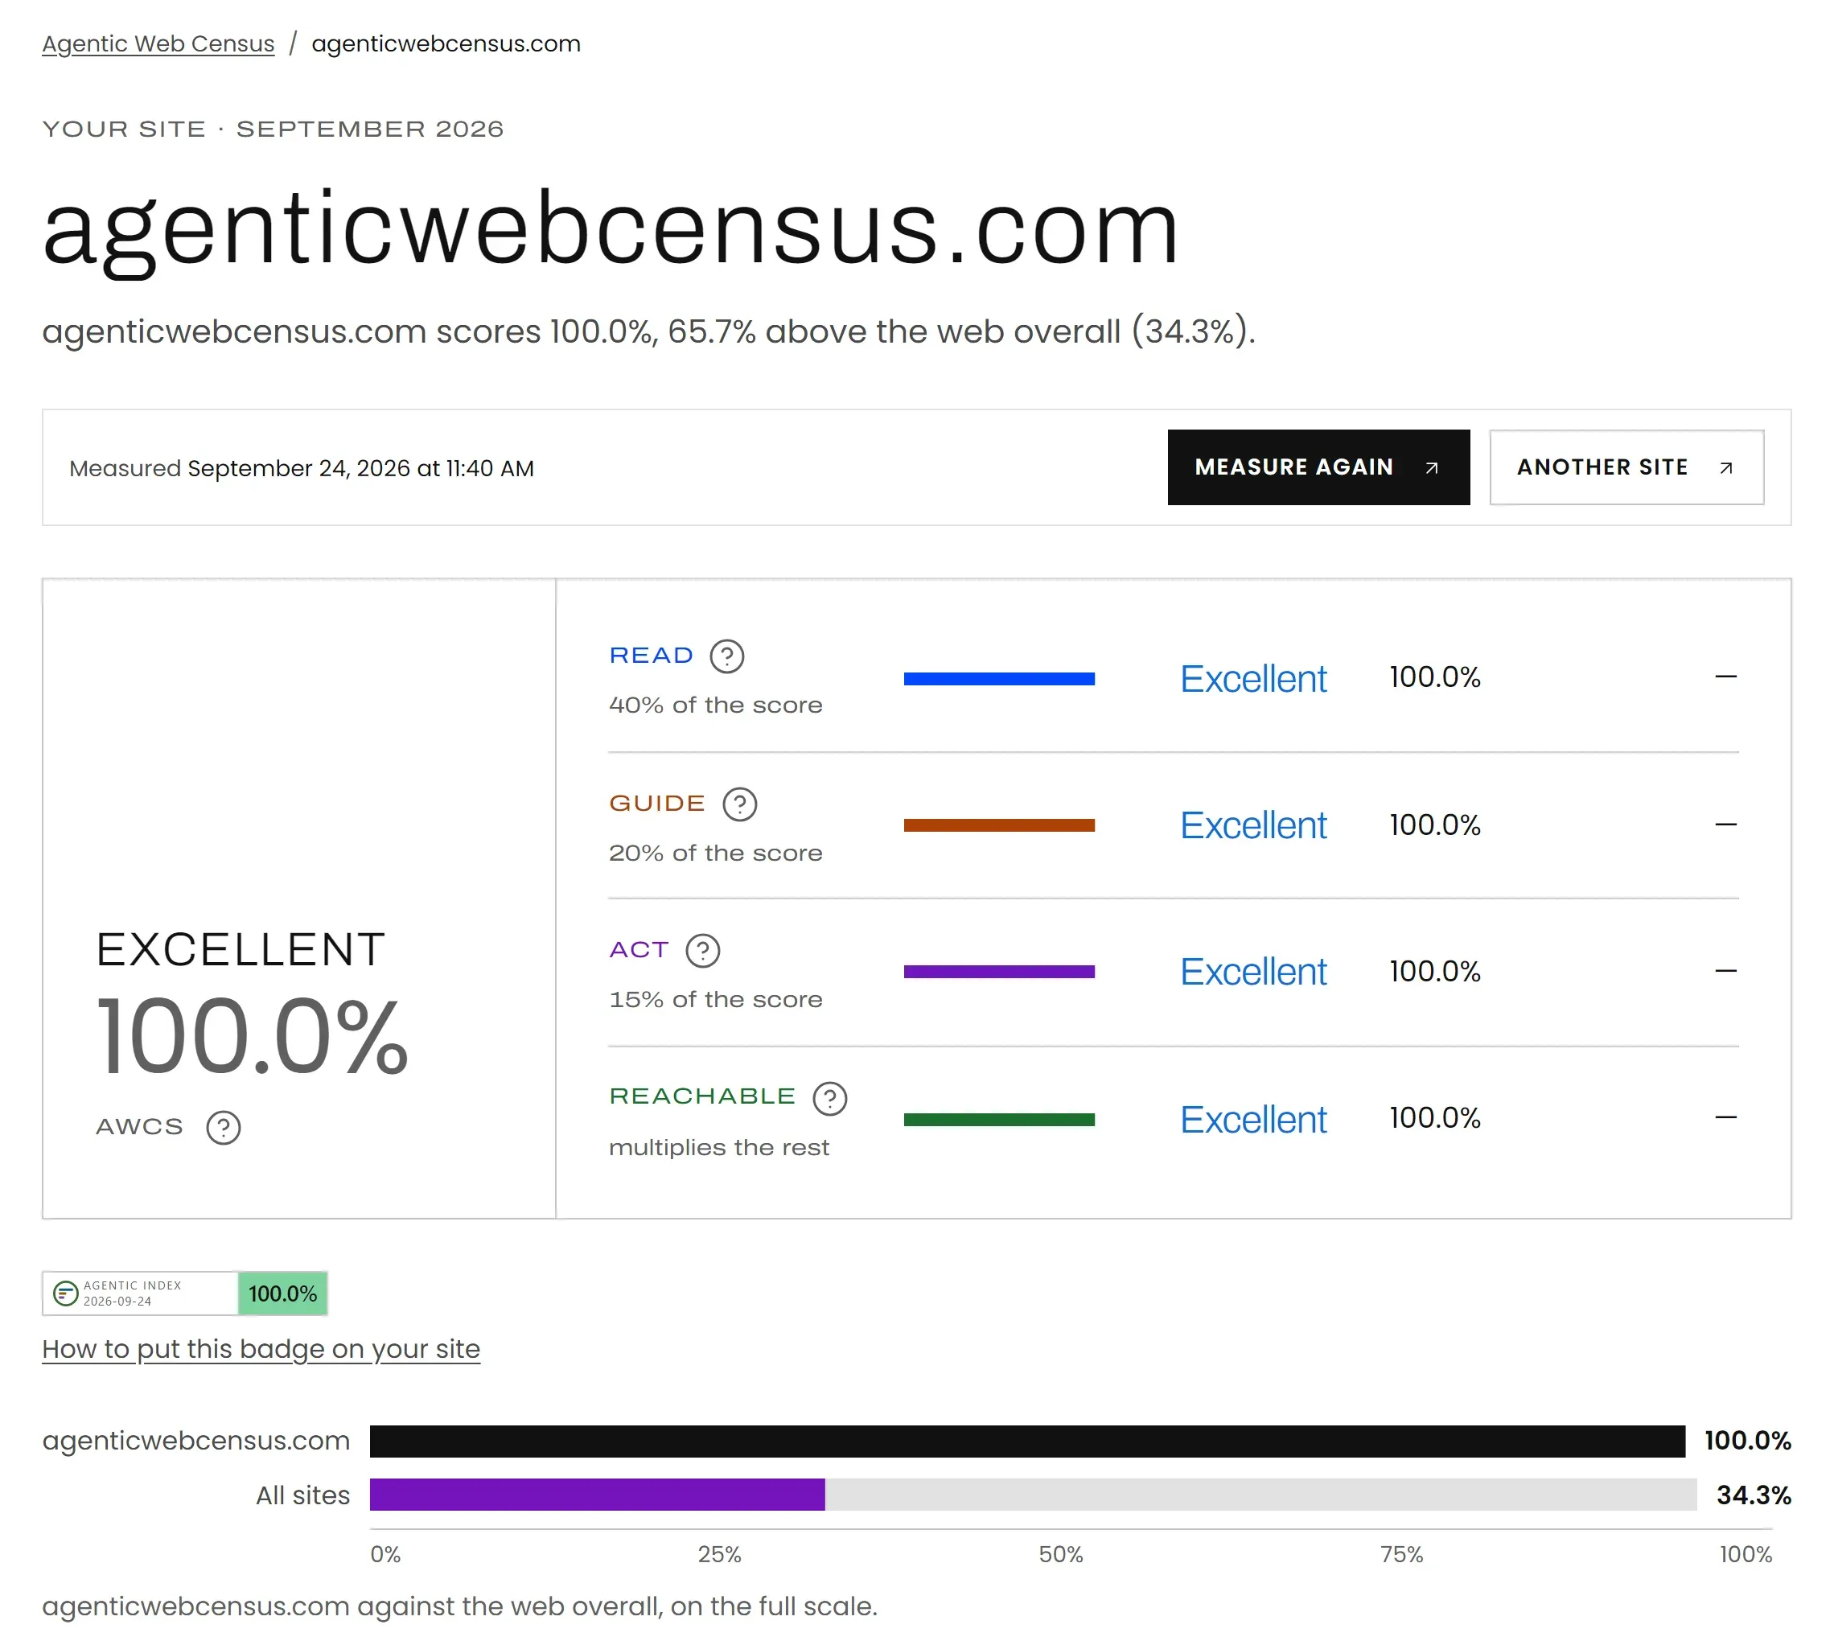This screenshot has width=1834, height=1641.
Task: Click the 100.0% value in ACT row
Action: [1434, 971]
